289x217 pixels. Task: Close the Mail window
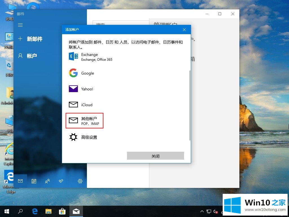coord(233,14)
